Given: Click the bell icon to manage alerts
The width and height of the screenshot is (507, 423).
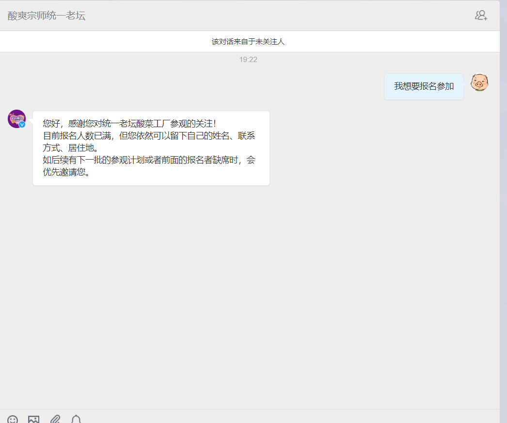Looking at the screenshot, I should point(77,419).
